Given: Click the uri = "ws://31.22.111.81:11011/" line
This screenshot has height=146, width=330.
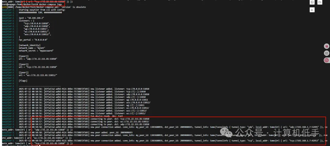Looking at the screenshot, I should [x=38, y=75].
